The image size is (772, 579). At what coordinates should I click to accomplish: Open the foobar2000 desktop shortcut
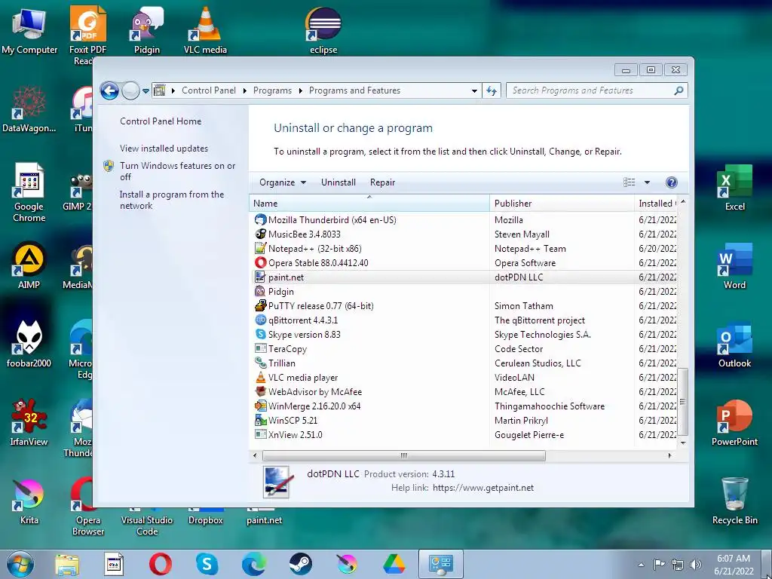29,344
